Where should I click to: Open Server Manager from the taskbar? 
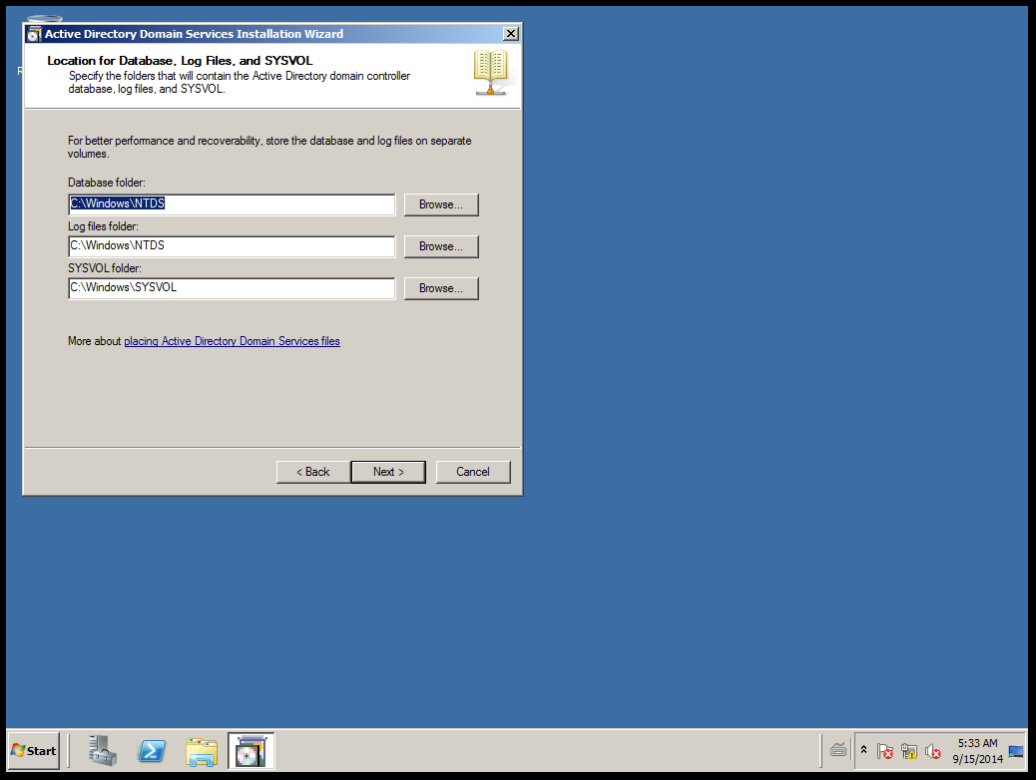point(103,751)
